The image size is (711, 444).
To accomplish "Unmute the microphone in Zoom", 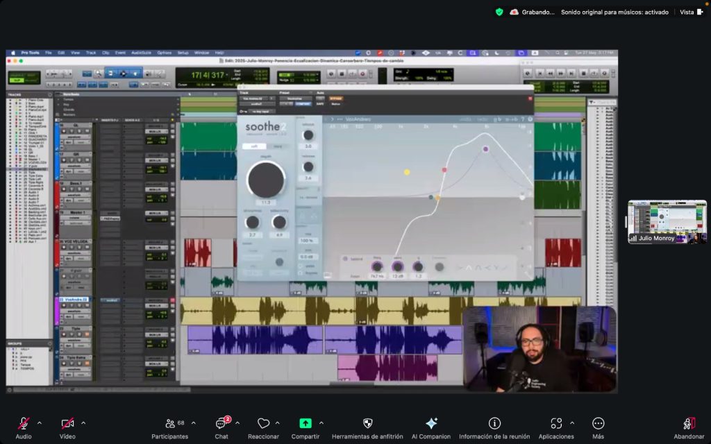I will (24, 424).
